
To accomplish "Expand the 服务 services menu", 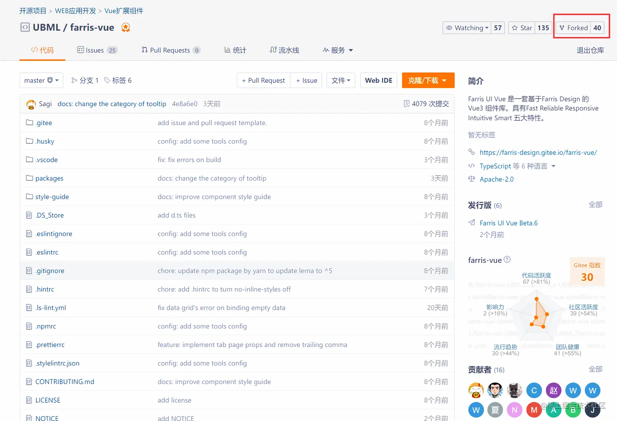I will tap(337, 50).
